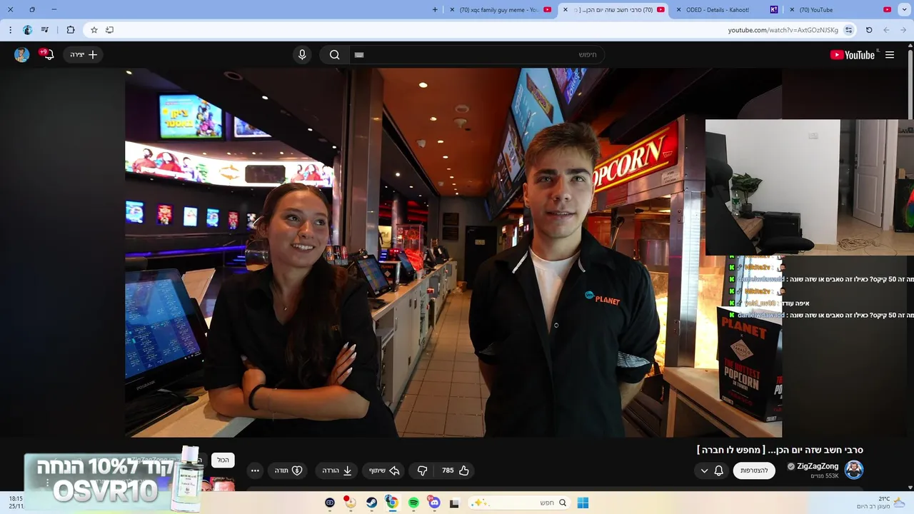This screenshot has width=914, height=514.
Task: Open the on-screen keyboard icon in search box
Action: [359, 55]
